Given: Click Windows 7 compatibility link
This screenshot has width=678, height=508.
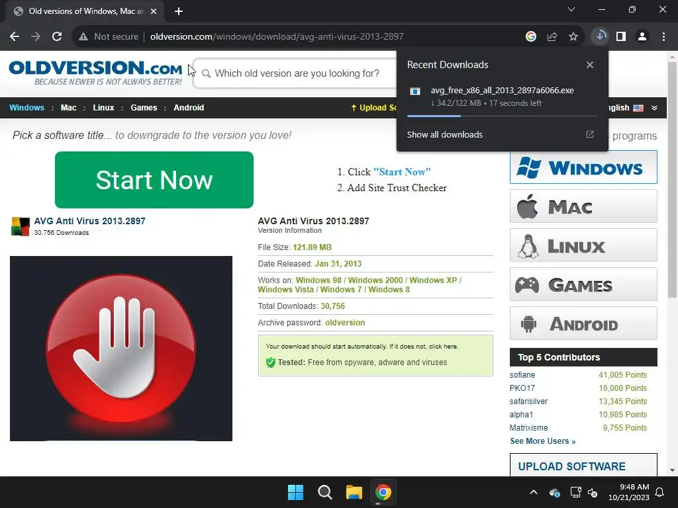Looking at the screenshot, I should pos(341,290).
